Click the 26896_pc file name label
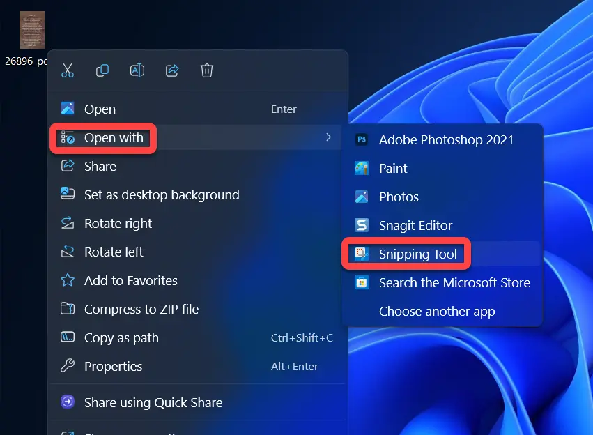Image resolution: width=593 pixels, height=435 pixels. point(26,61)
